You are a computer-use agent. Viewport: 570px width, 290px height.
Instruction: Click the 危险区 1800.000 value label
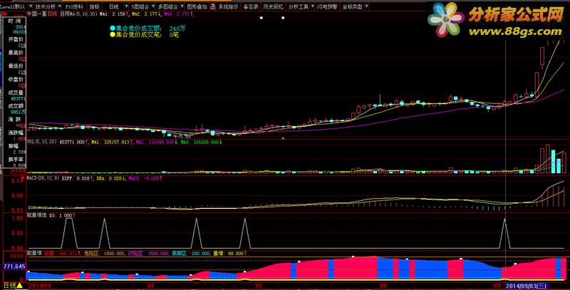[104, 253]
